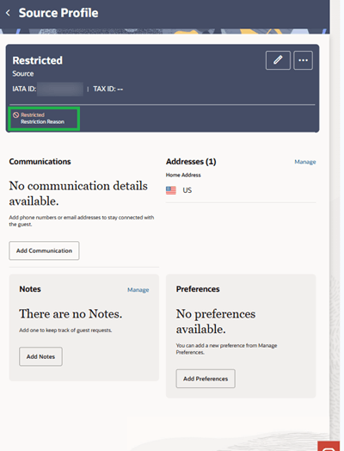
Task: Click the Addresses (1) heading
Action: tap(191, 162)
